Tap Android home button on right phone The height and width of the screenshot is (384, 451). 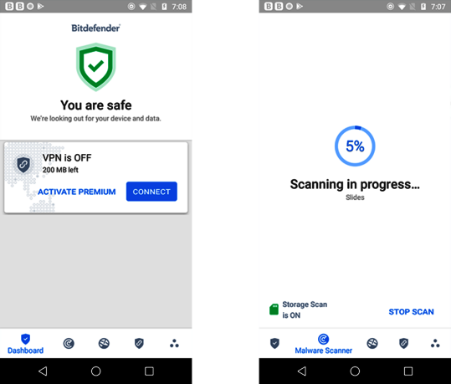pyautogui.click(x=355, y=371)
